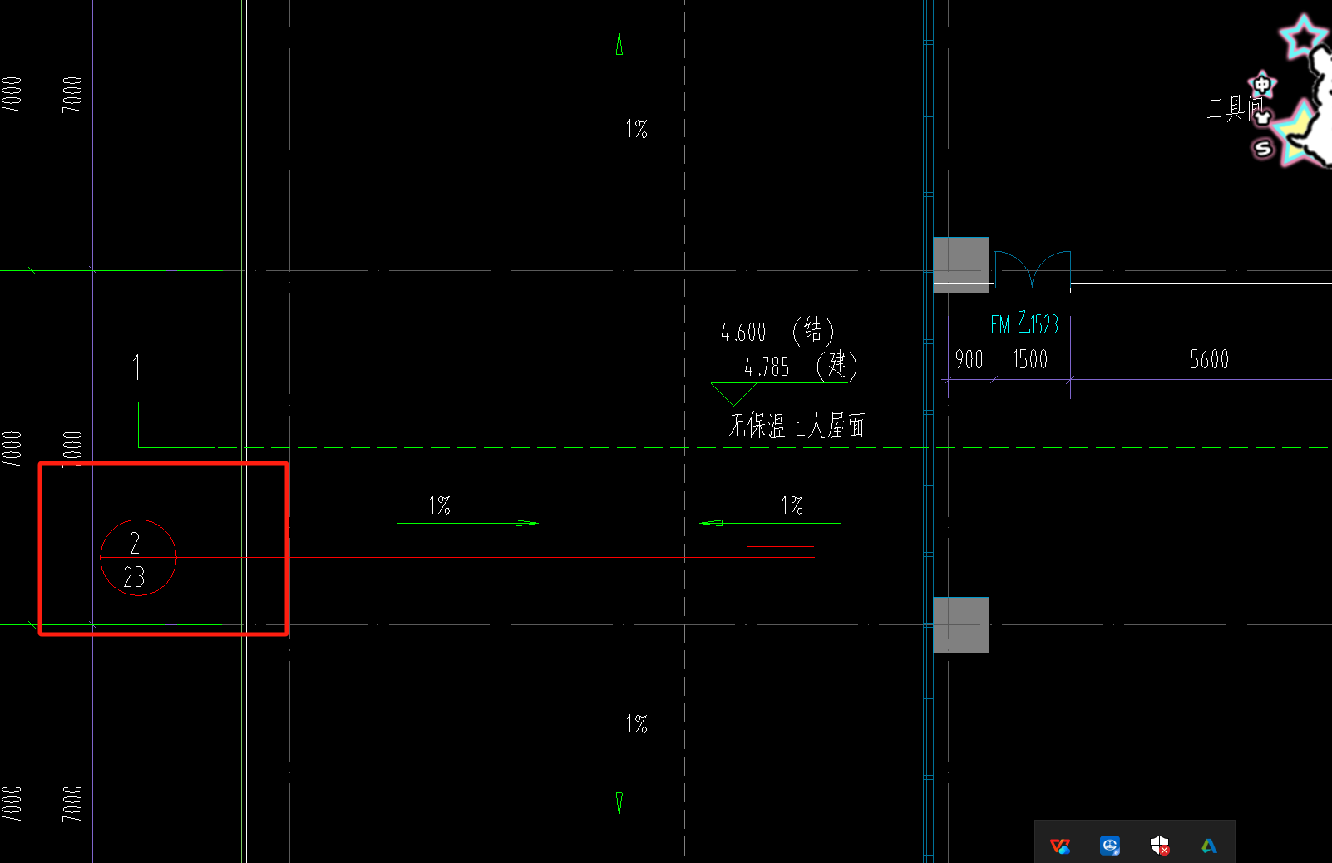Screen dimensions: 1332x863
Task: Select section mark number '1'
Action: pyautogui.click(x=136, y=367)
